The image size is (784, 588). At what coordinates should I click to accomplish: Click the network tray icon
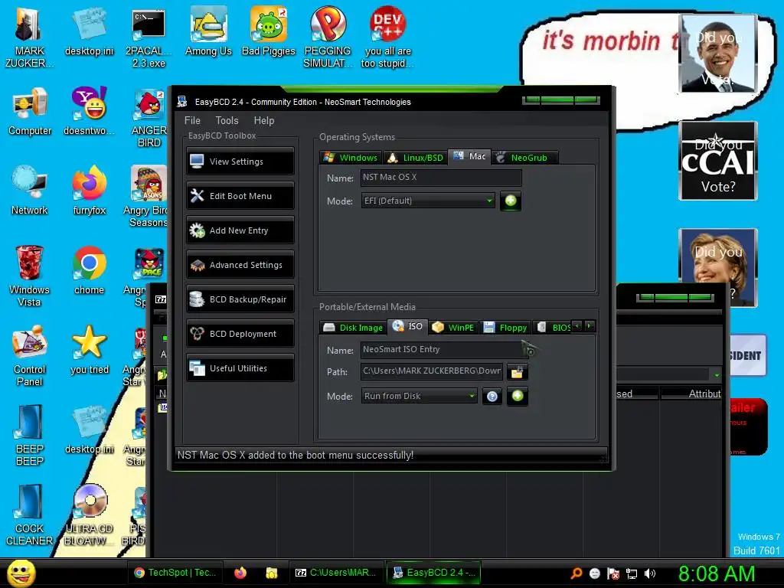click(x=632, y=574)
